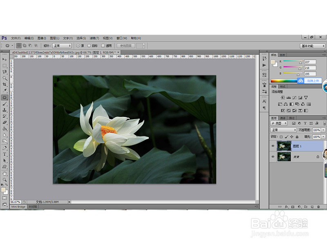
Task: Open the Mini Bridge tab
Action: pyautogui.click(x=18, y=207)
